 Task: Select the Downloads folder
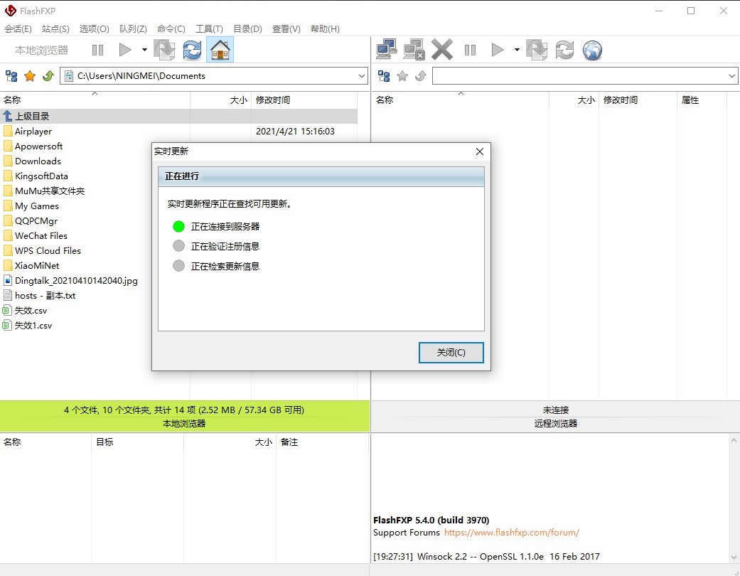[x=38, y=161]
